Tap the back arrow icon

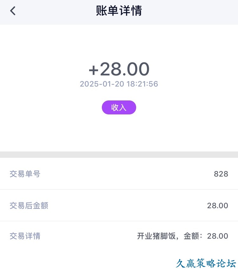(13, 11)
